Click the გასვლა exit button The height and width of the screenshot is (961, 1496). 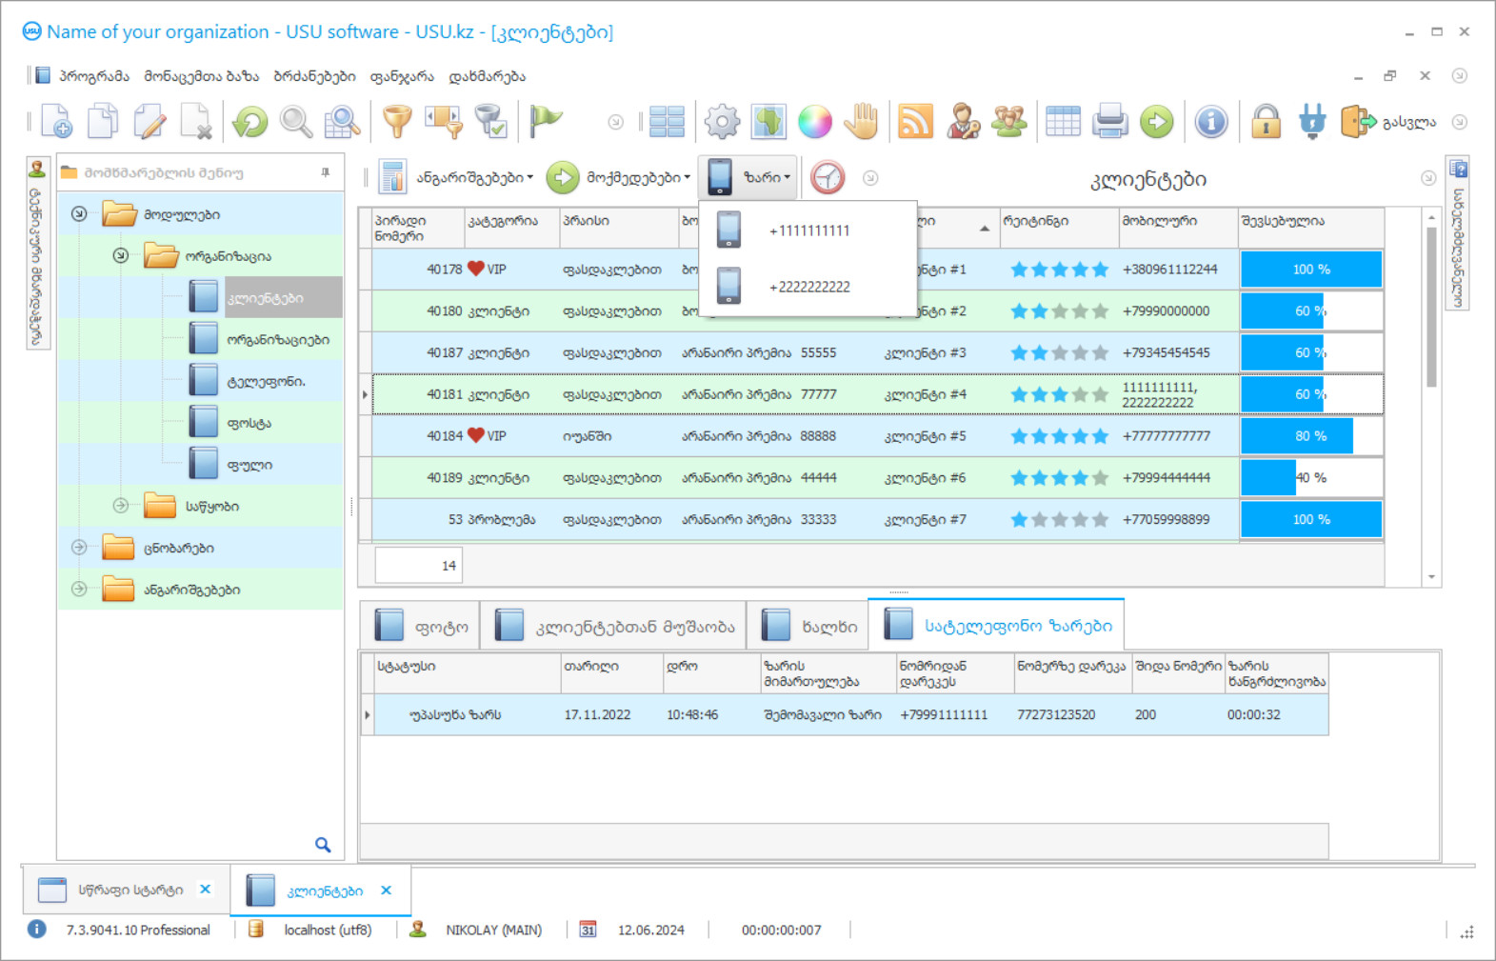click(x=1388, y=122)
